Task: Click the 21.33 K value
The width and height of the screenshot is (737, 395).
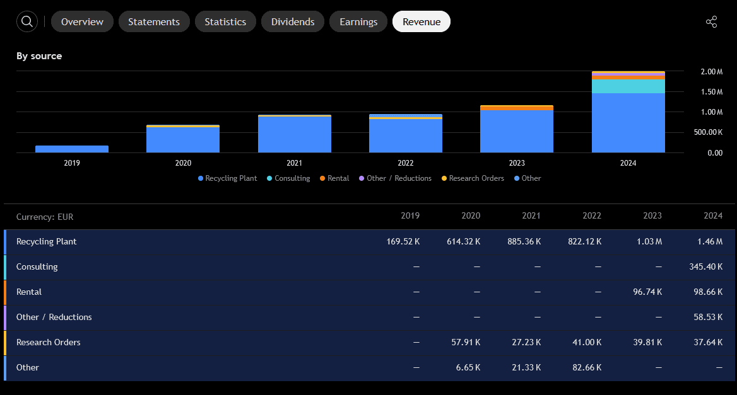Action: coord(526,368)
